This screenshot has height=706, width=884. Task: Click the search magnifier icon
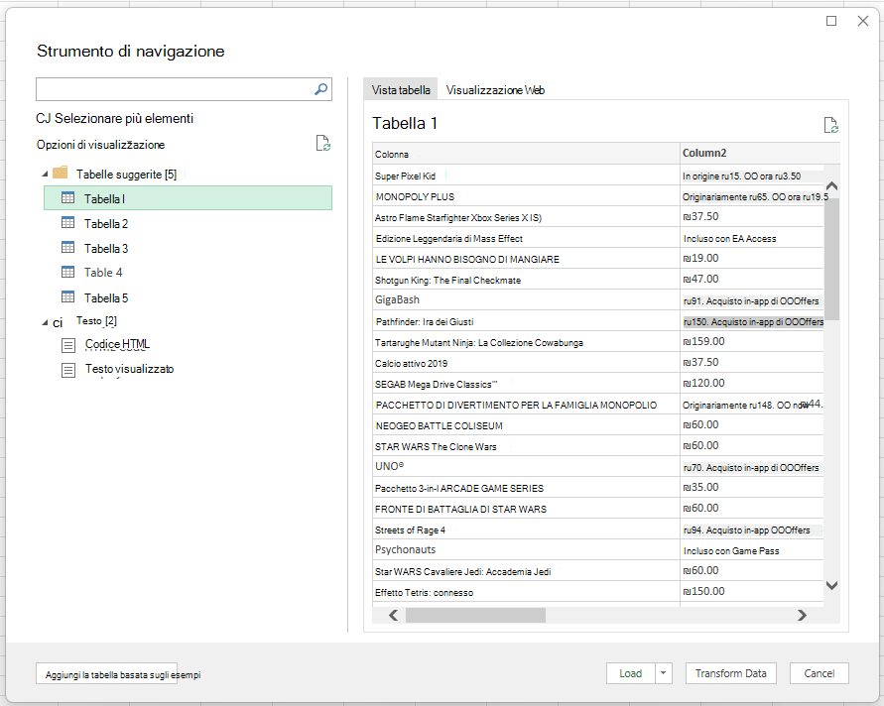[320, 89]
